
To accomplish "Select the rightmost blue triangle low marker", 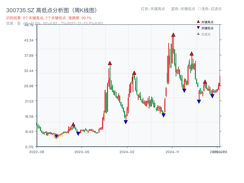I will (213, 95).
